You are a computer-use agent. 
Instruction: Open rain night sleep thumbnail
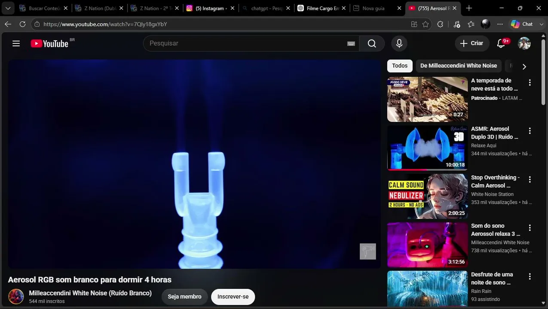pos(427,288)
